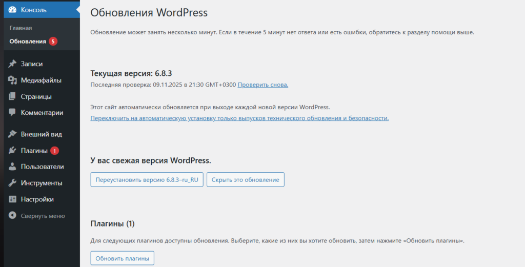Click the red badge 5 next to Обновления
This screenshot has height=267, width=525.
coord(53,41)
